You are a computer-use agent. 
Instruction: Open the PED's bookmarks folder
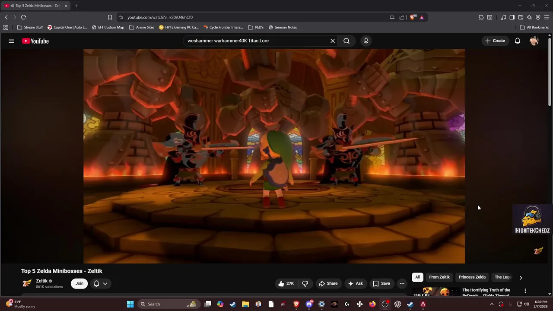256,27
